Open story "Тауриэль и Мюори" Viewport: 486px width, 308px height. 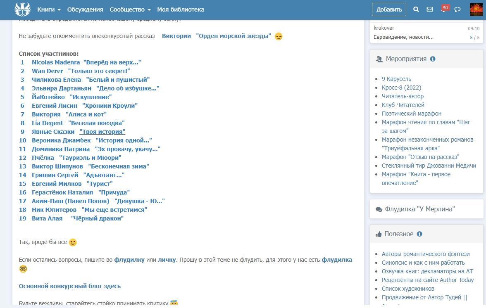point(90,158)
